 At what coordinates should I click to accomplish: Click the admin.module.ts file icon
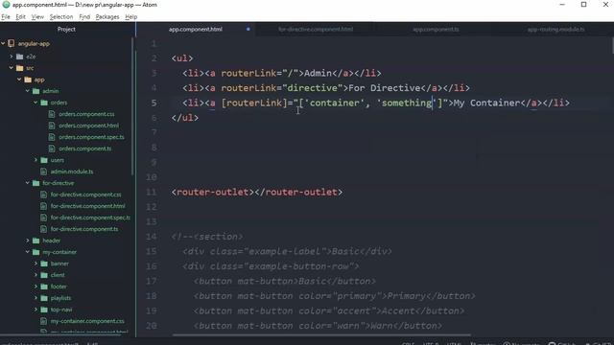pos(43,172)
